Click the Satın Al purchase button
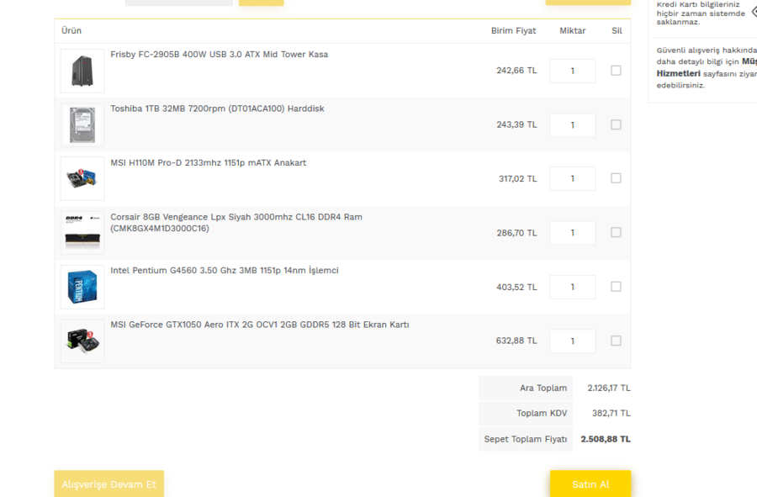757x497 pixels. 590,484
